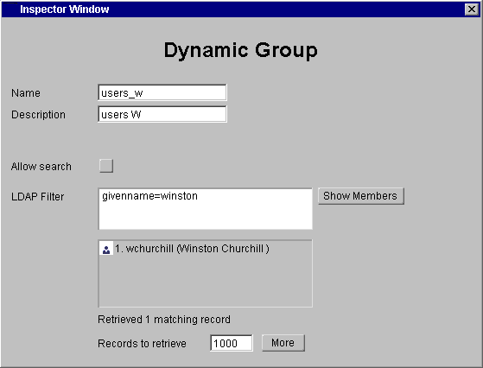This screenshot has width=483, height=368.
Task: Click the Show Members button
Action: point(360,196)
